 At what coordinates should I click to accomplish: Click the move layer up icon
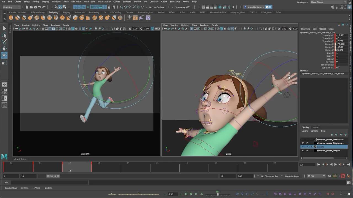tap(332, 135)
